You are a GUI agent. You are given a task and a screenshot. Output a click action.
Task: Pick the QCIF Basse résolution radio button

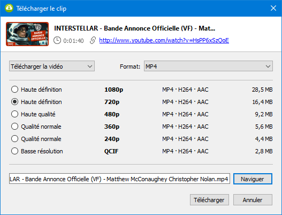pos(14,151)
